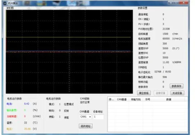
Task: Open the CAN1 channel dropdown
Action: tap(85, 117)
